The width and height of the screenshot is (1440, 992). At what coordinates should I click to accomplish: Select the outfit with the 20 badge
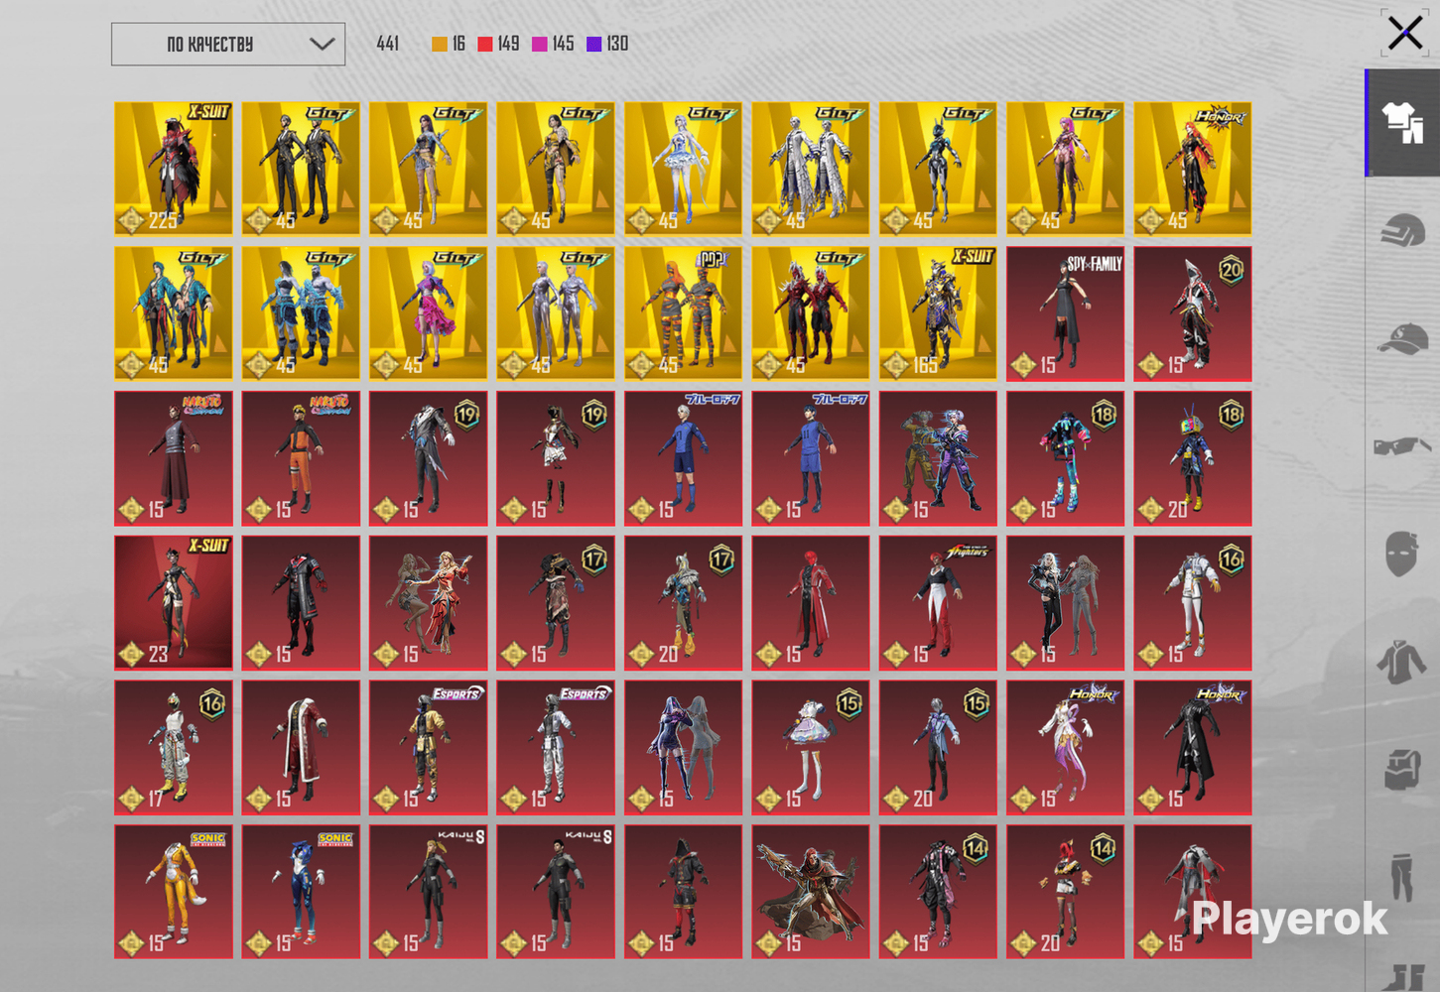1193,313
